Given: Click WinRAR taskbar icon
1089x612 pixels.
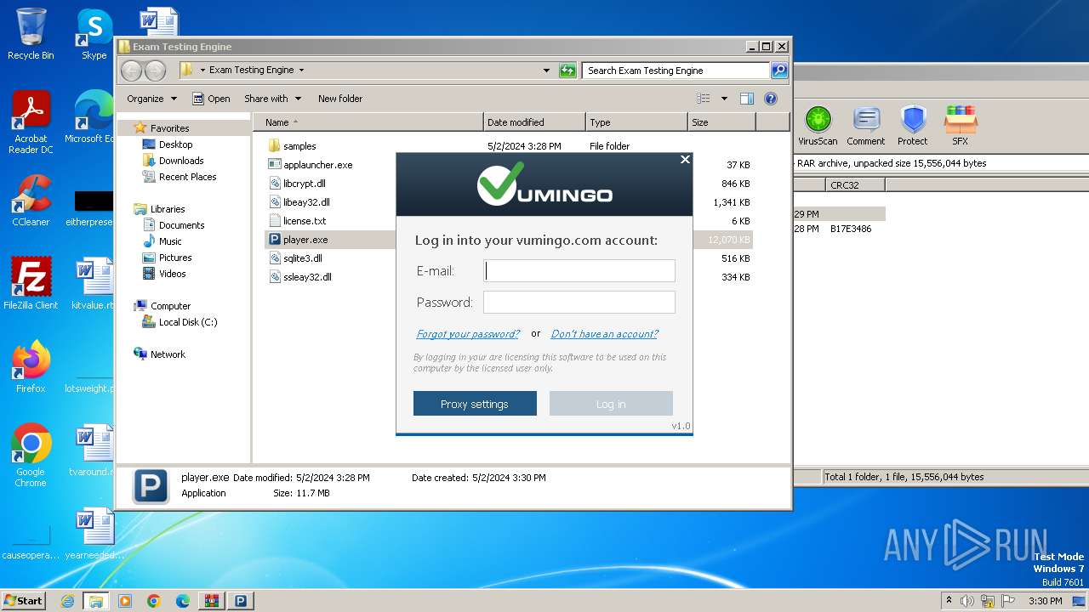Looking at the screenshot, I should (211, 601).
